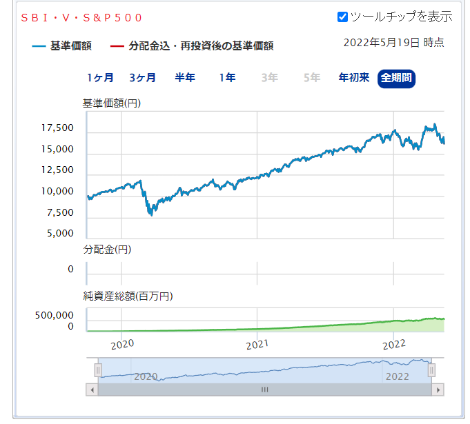470x424 pixels.
Task: Toggle the ツールチップを表示 checkbox
Action: pos(343,17)
